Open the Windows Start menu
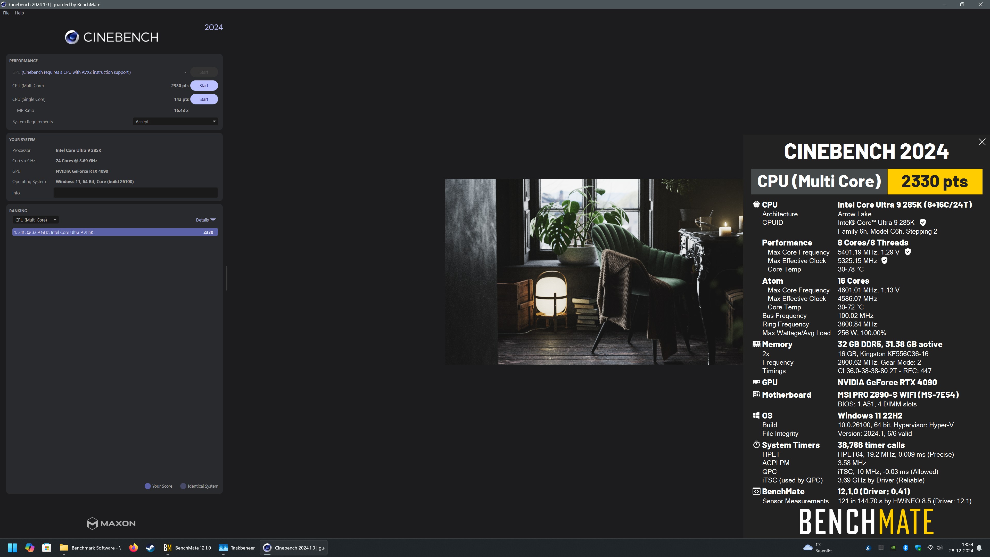Viewport: 990px width, 557px height. point(12,548)
